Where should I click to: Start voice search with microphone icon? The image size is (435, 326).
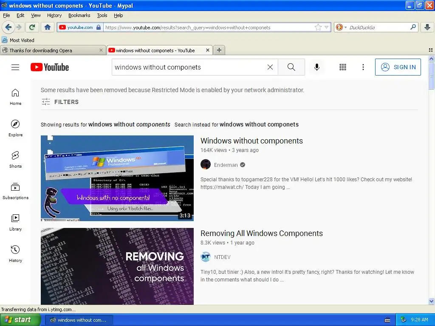317,67
